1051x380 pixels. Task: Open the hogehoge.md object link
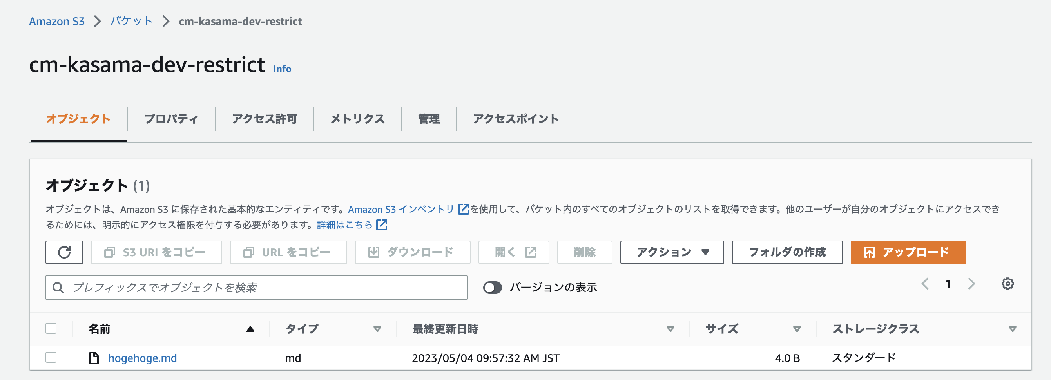(x=142, y=358)
